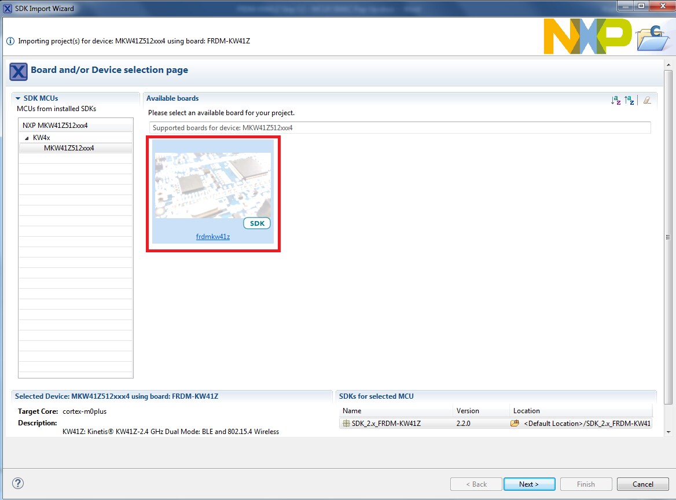The width and height of the screenshot is (676, 500).
Task: Sort boards in ascending alphabetical order
Action: (x=616, y=100)
